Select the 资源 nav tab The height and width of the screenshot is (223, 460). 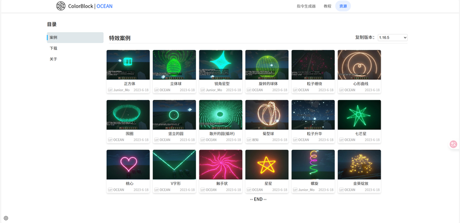click(343, 6)
